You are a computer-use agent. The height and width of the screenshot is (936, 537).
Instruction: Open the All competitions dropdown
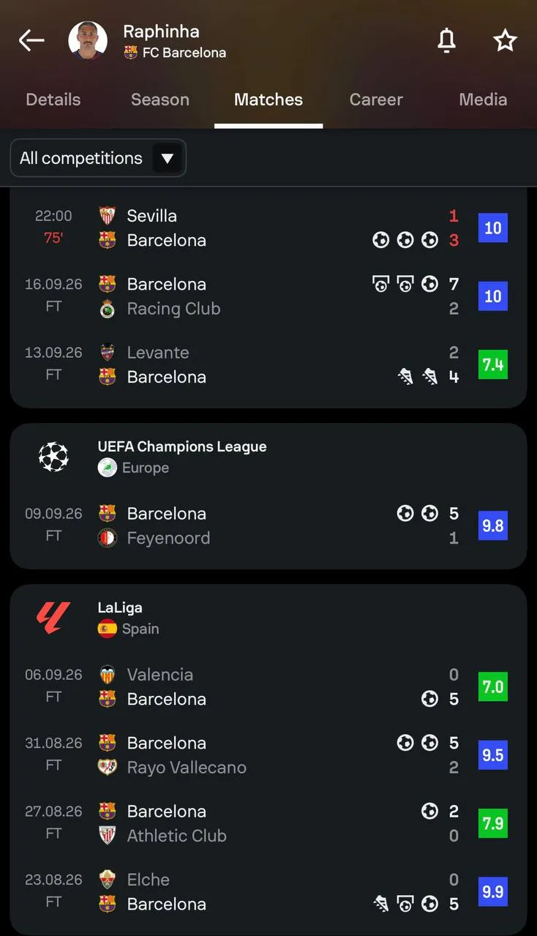click(x=98, y=158)
